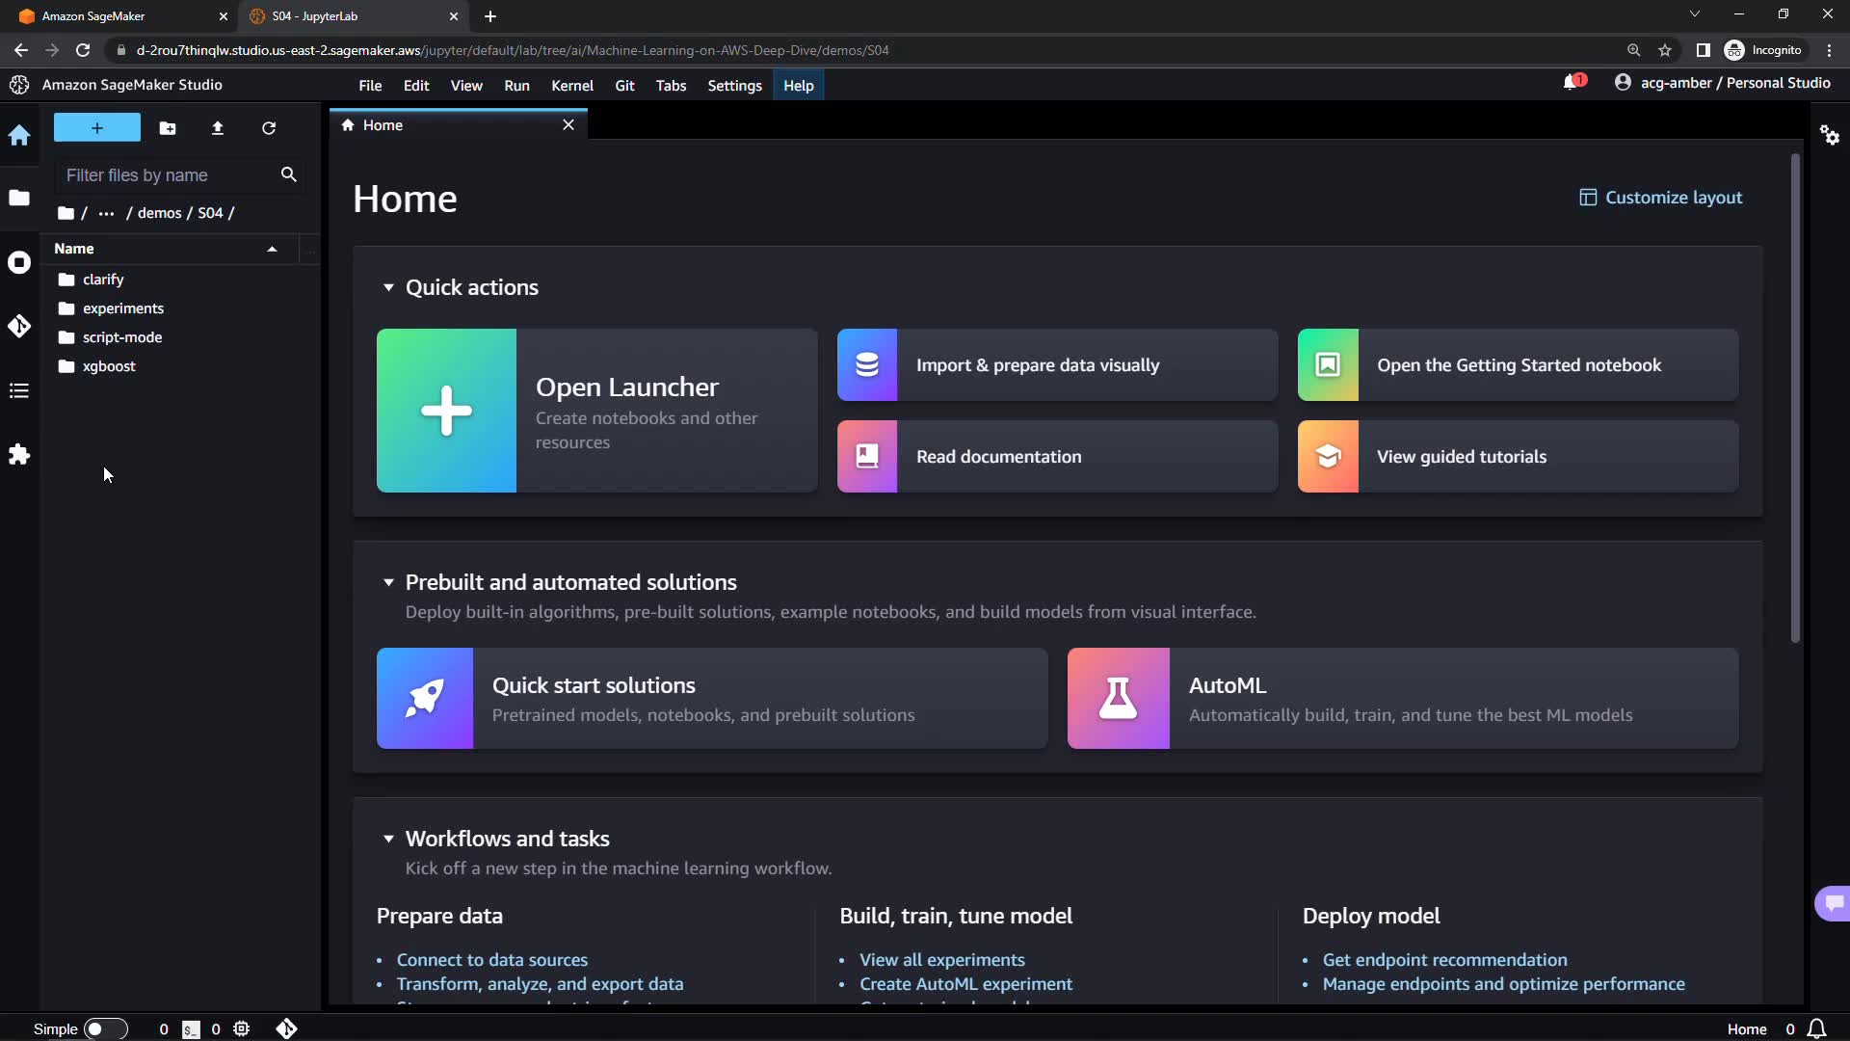Open the Extensions puzzle piece icon
Screen dimensions: 1850x1041
pyautogui.click(x=19, y=455)
